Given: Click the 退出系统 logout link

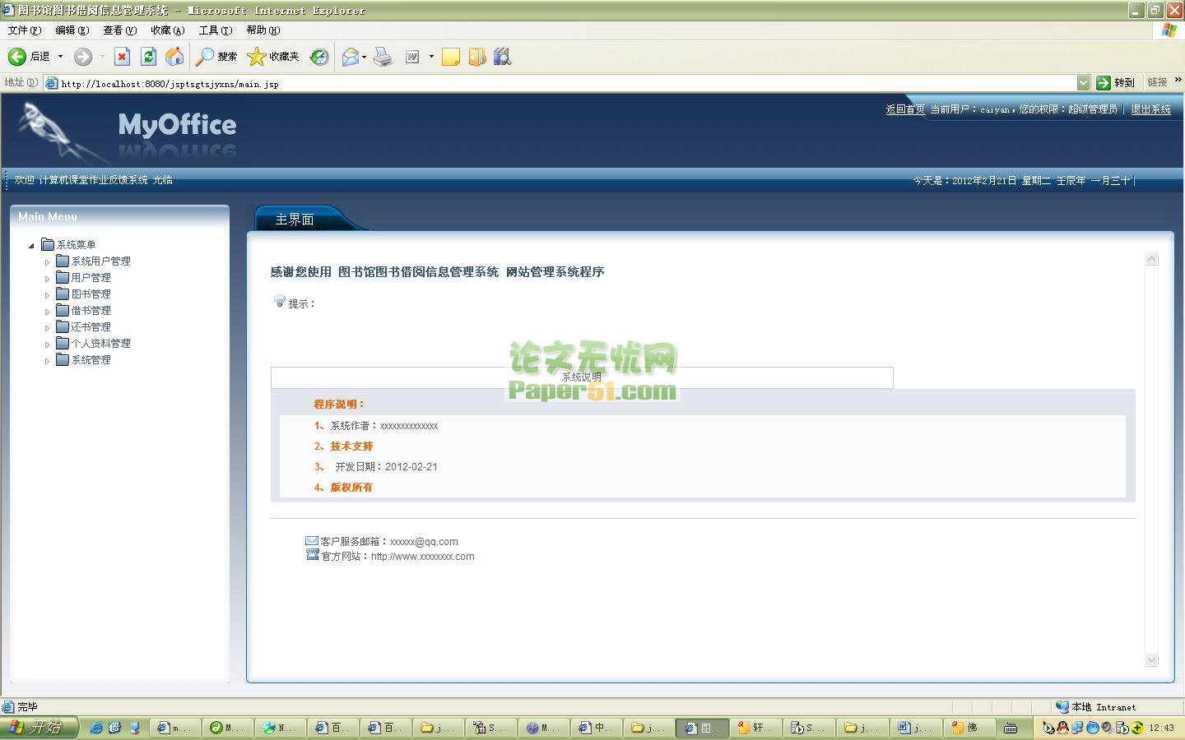Looking at the screenshot, I should coord(1150,109).
